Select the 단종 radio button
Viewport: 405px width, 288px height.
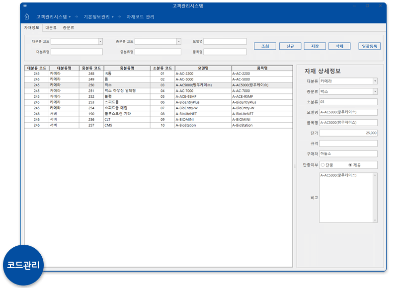[x=323, y=165]
